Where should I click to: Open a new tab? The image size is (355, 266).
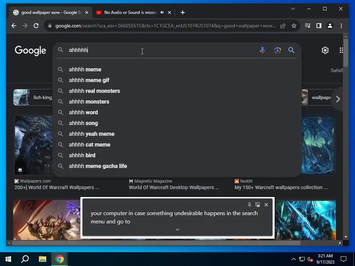click(x=183, y=12)
